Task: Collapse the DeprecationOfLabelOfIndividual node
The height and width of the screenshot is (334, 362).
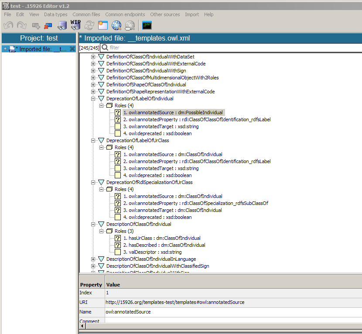Action: [x=93, y=99]
